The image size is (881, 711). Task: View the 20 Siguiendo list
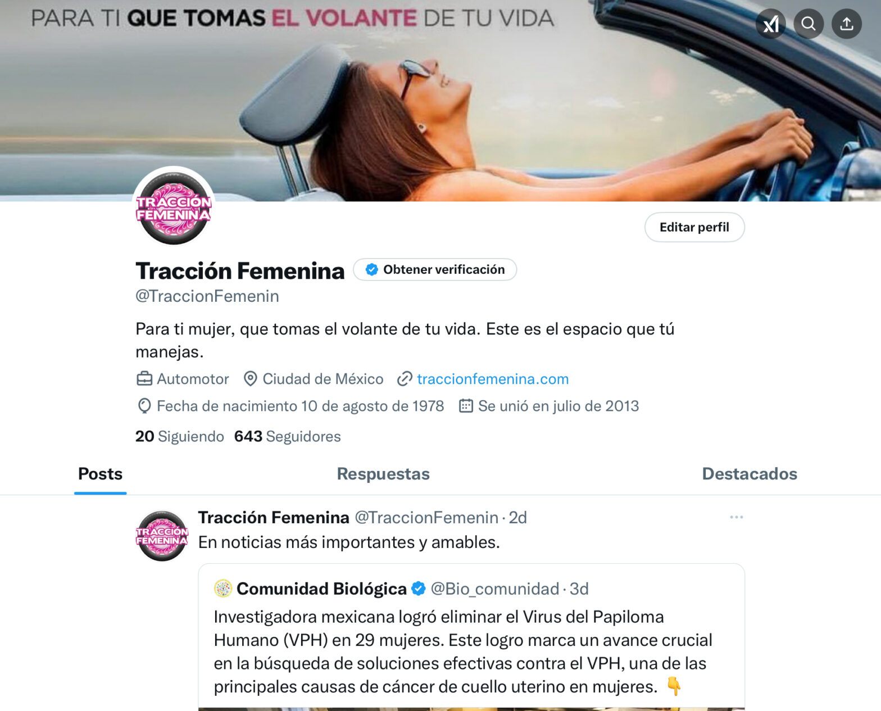pyautogui.click(x=180, y=436)
